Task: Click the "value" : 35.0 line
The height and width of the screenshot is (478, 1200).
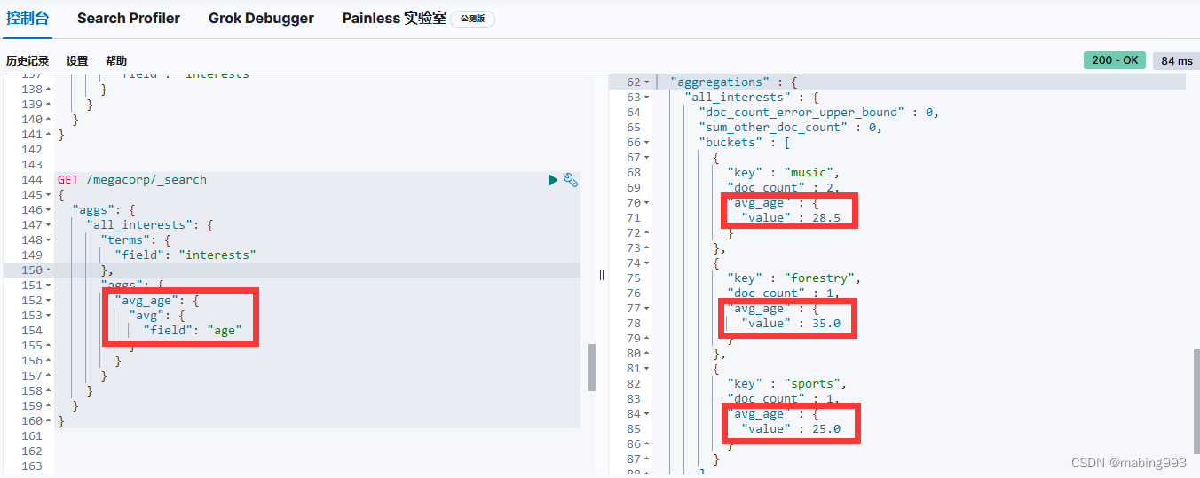Action: (x=790, y=324)
